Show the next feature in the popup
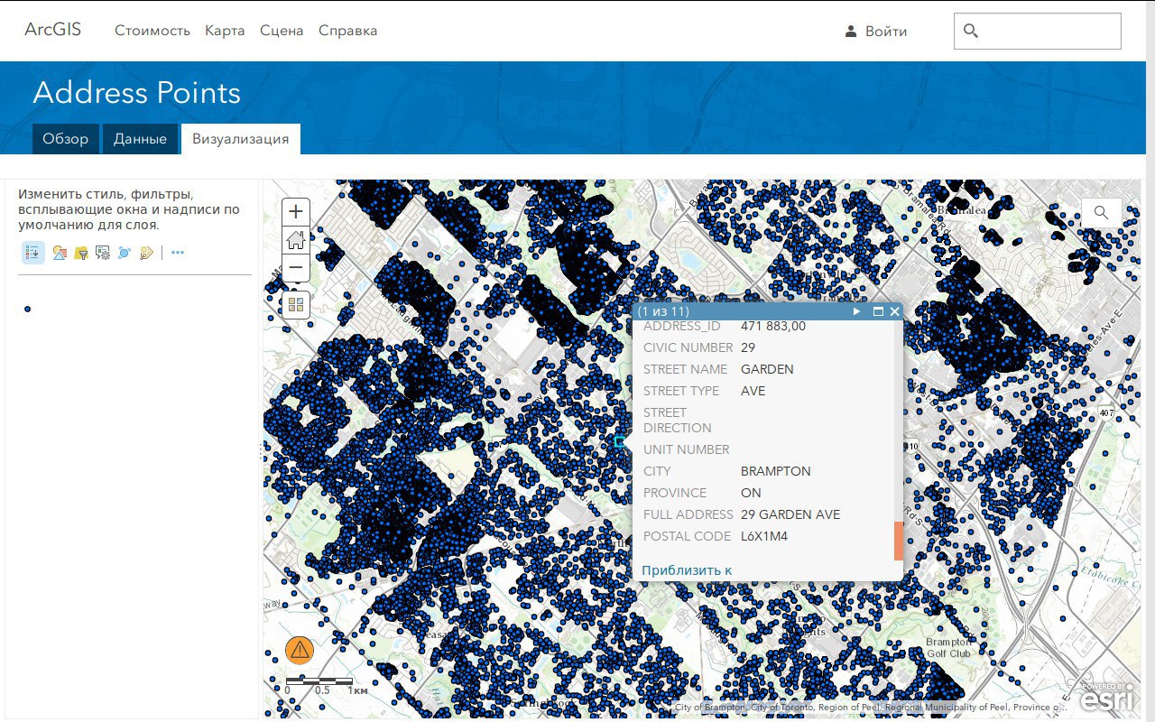The width and height of the screenshot is (1155, 722). [857, 311]
